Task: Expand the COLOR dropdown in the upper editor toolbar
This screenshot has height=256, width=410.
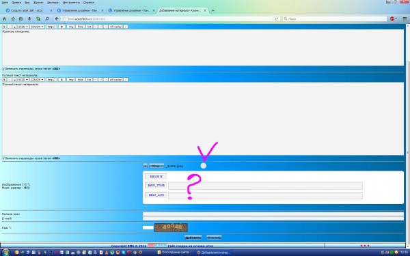Action: [37, 27]
